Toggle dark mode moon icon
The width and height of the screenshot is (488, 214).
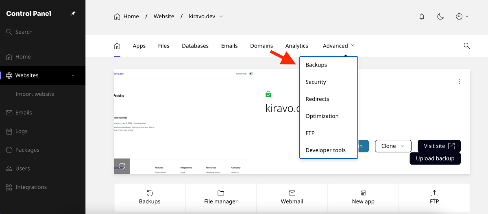pyautogui.click(x=440, y=17)
